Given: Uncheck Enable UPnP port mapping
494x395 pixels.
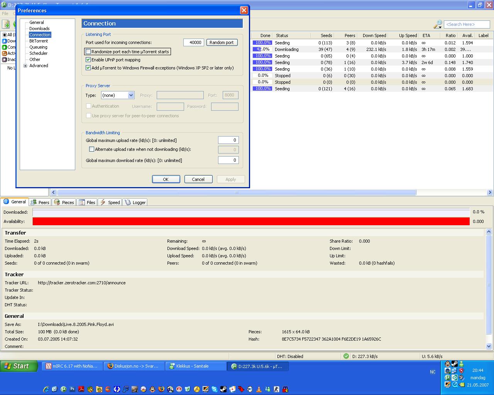Looking at the screenshot, I should coord(88,60).
